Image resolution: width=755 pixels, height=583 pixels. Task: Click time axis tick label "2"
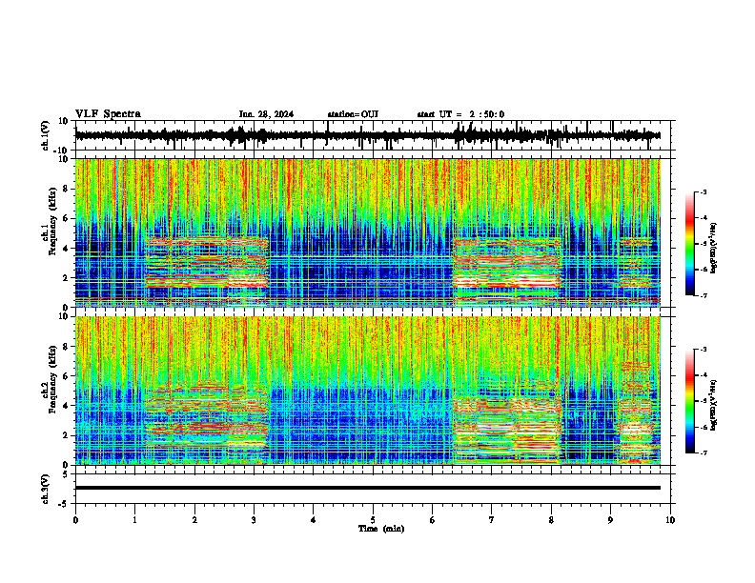pos(194,520)
